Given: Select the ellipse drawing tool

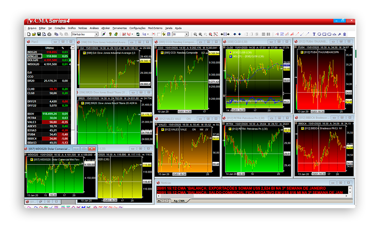Looking at the screenshot, I should tap(319, 34).
